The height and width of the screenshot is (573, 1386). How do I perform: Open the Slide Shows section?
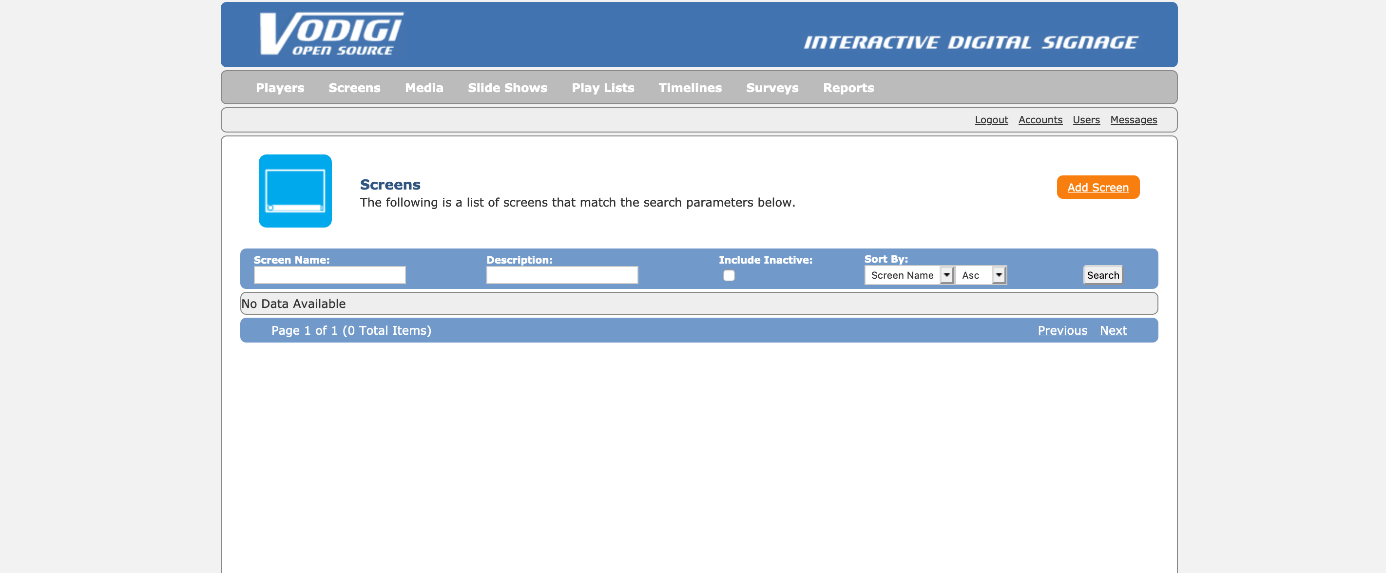coord(507,88)
